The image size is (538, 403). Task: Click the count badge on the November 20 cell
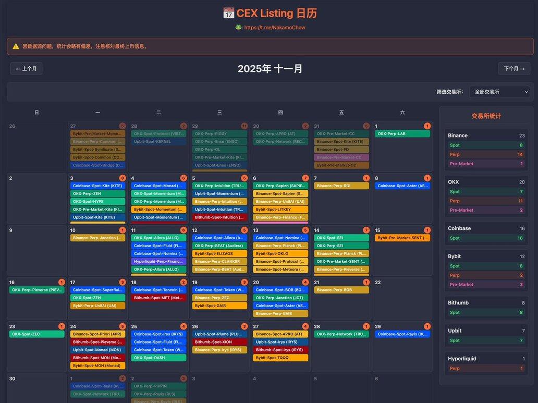tap(305, 282)
